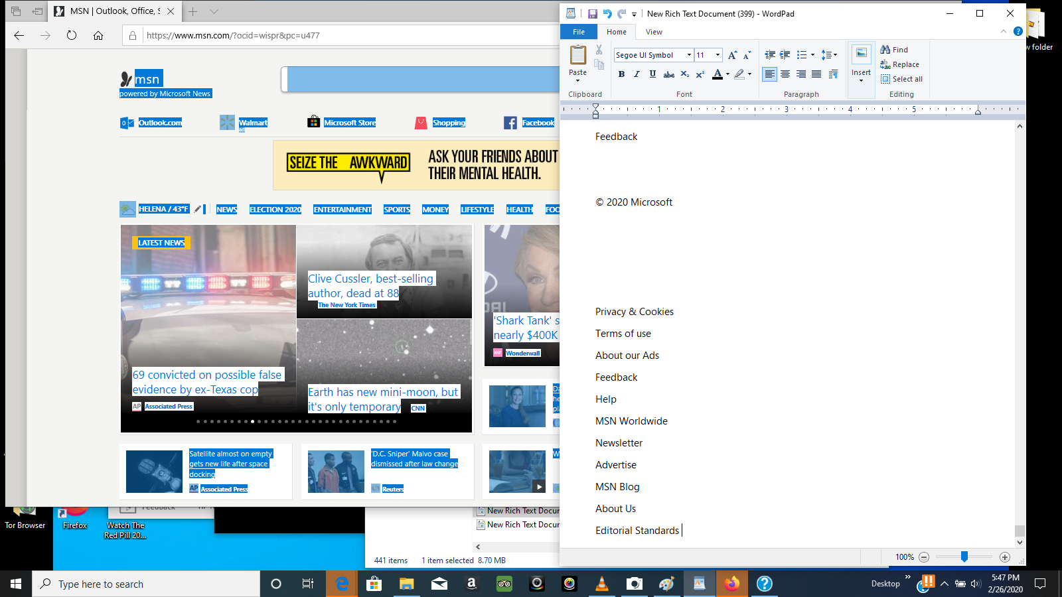The height and width of the screenshot is (597, 1062).
Task: Switch to the View ribbon tab
Action: [654, 32]
